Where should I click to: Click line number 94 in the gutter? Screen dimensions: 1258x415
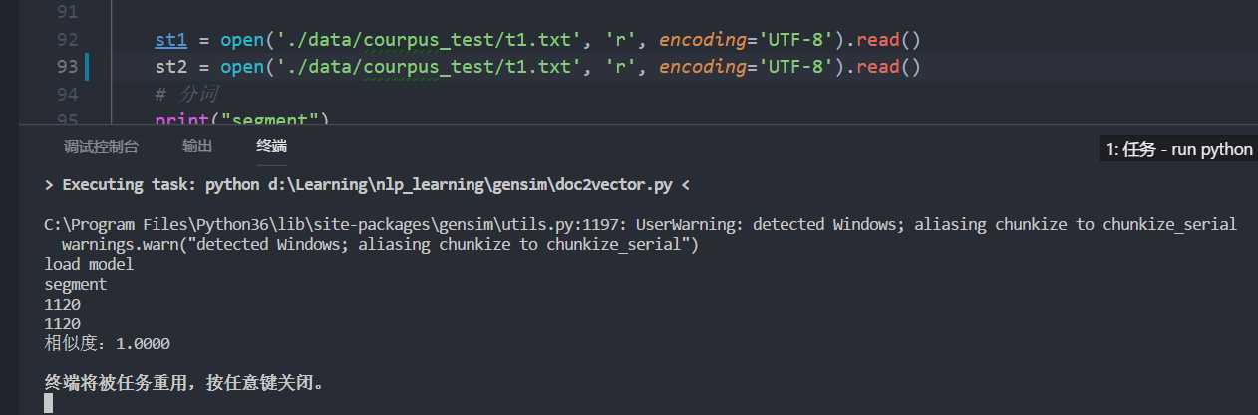67,95
